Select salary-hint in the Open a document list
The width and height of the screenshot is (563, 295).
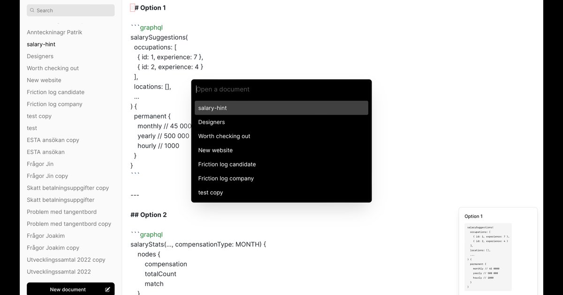(x=281, y=108)
